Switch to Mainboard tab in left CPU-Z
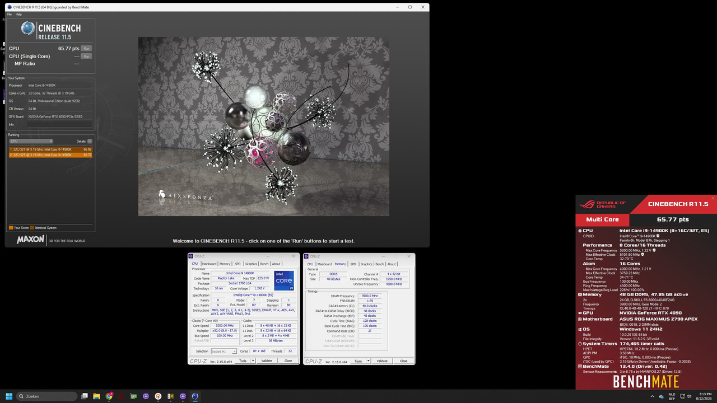717x403 pixels. (209, 264)
